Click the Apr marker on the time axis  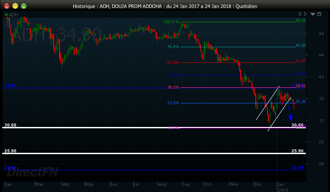tap(66, 184)
